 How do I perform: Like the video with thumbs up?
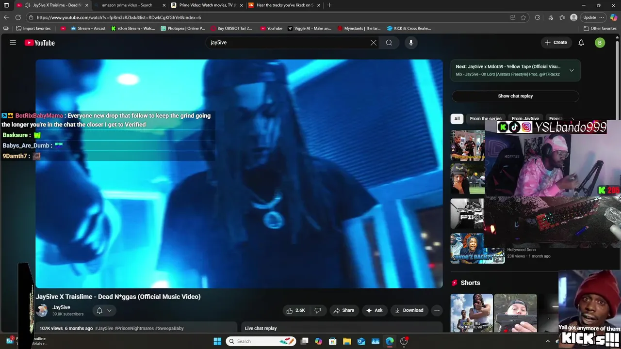295,310
